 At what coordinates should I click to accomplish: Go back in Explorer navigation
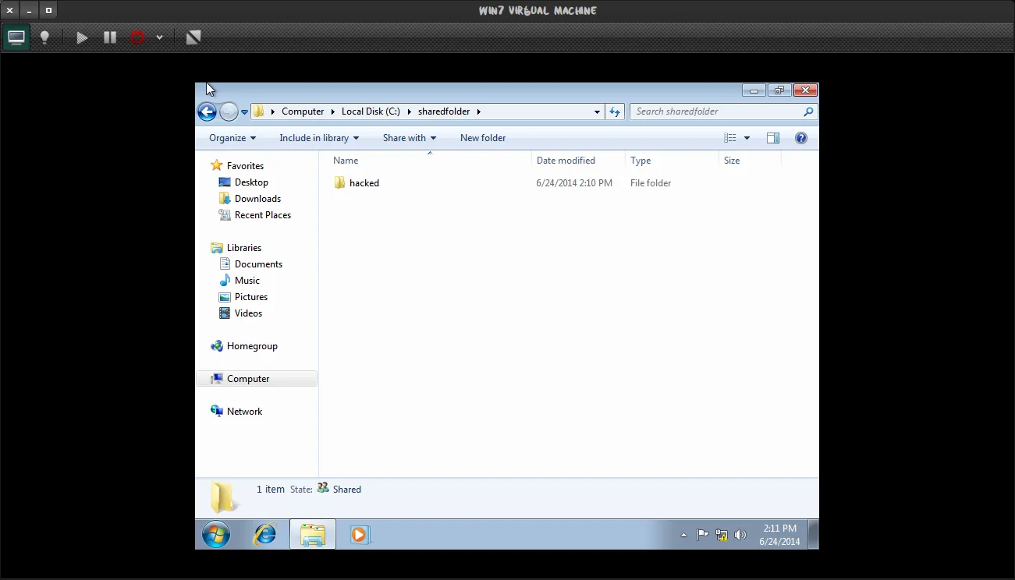pos(207,111)
